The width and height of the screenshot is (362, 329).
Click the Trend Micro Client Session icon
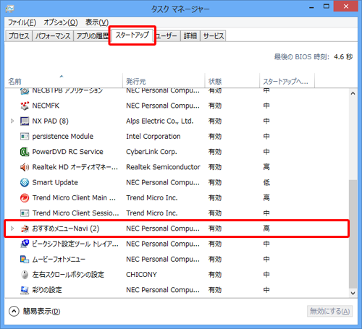[x=25, y=213]
